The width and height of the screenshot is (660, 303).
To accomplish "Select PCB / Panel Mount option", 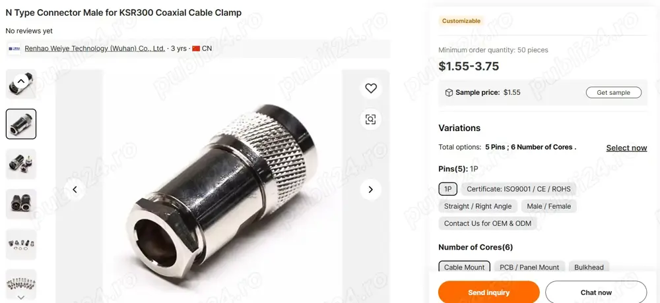I will pos(529,267).
